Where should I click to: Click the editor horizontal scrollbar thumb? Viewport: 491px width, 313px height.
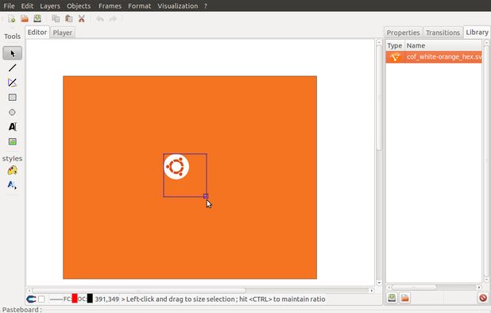(x=139, y=291)
